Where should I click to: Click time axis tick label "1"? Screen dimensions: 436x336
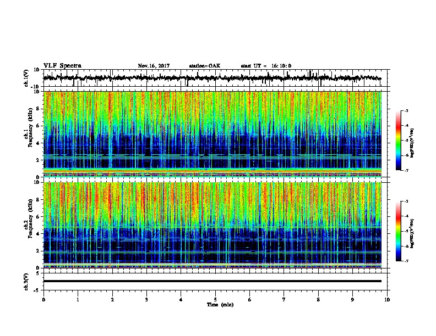click(78, 300)
